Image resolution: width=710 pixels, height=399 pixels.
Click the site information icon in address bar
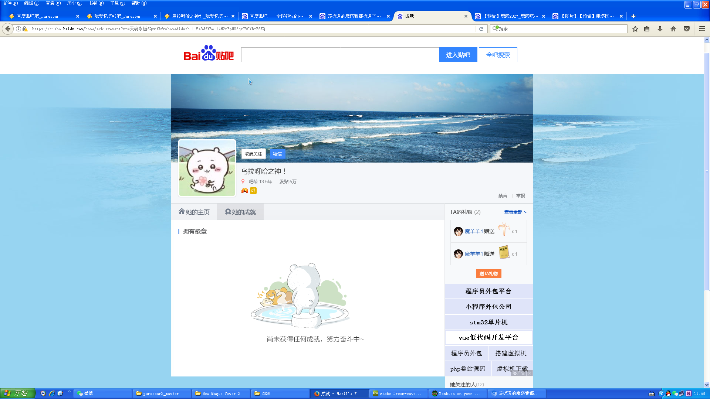[18, 29]
